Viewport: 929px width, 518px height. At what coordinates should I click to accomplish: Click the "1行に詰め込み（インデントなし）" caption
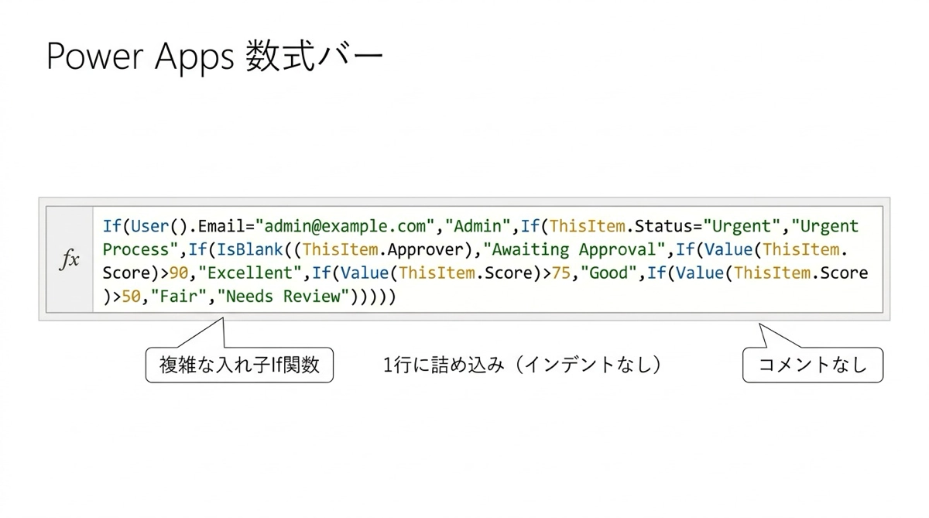[522, 365]
